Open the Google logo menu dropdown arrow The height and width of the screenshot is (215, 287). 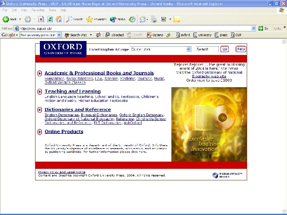tap(17, 35)
